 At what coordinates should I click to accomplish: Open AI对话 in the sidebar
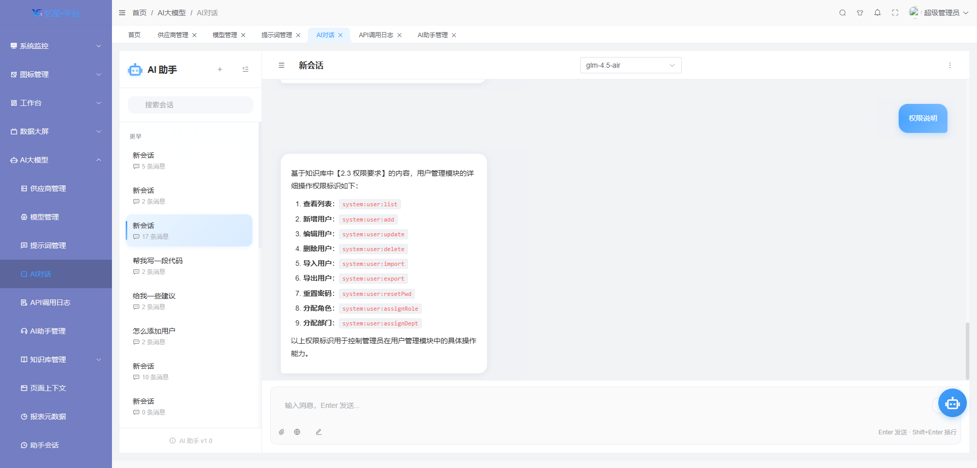point(56,274)
